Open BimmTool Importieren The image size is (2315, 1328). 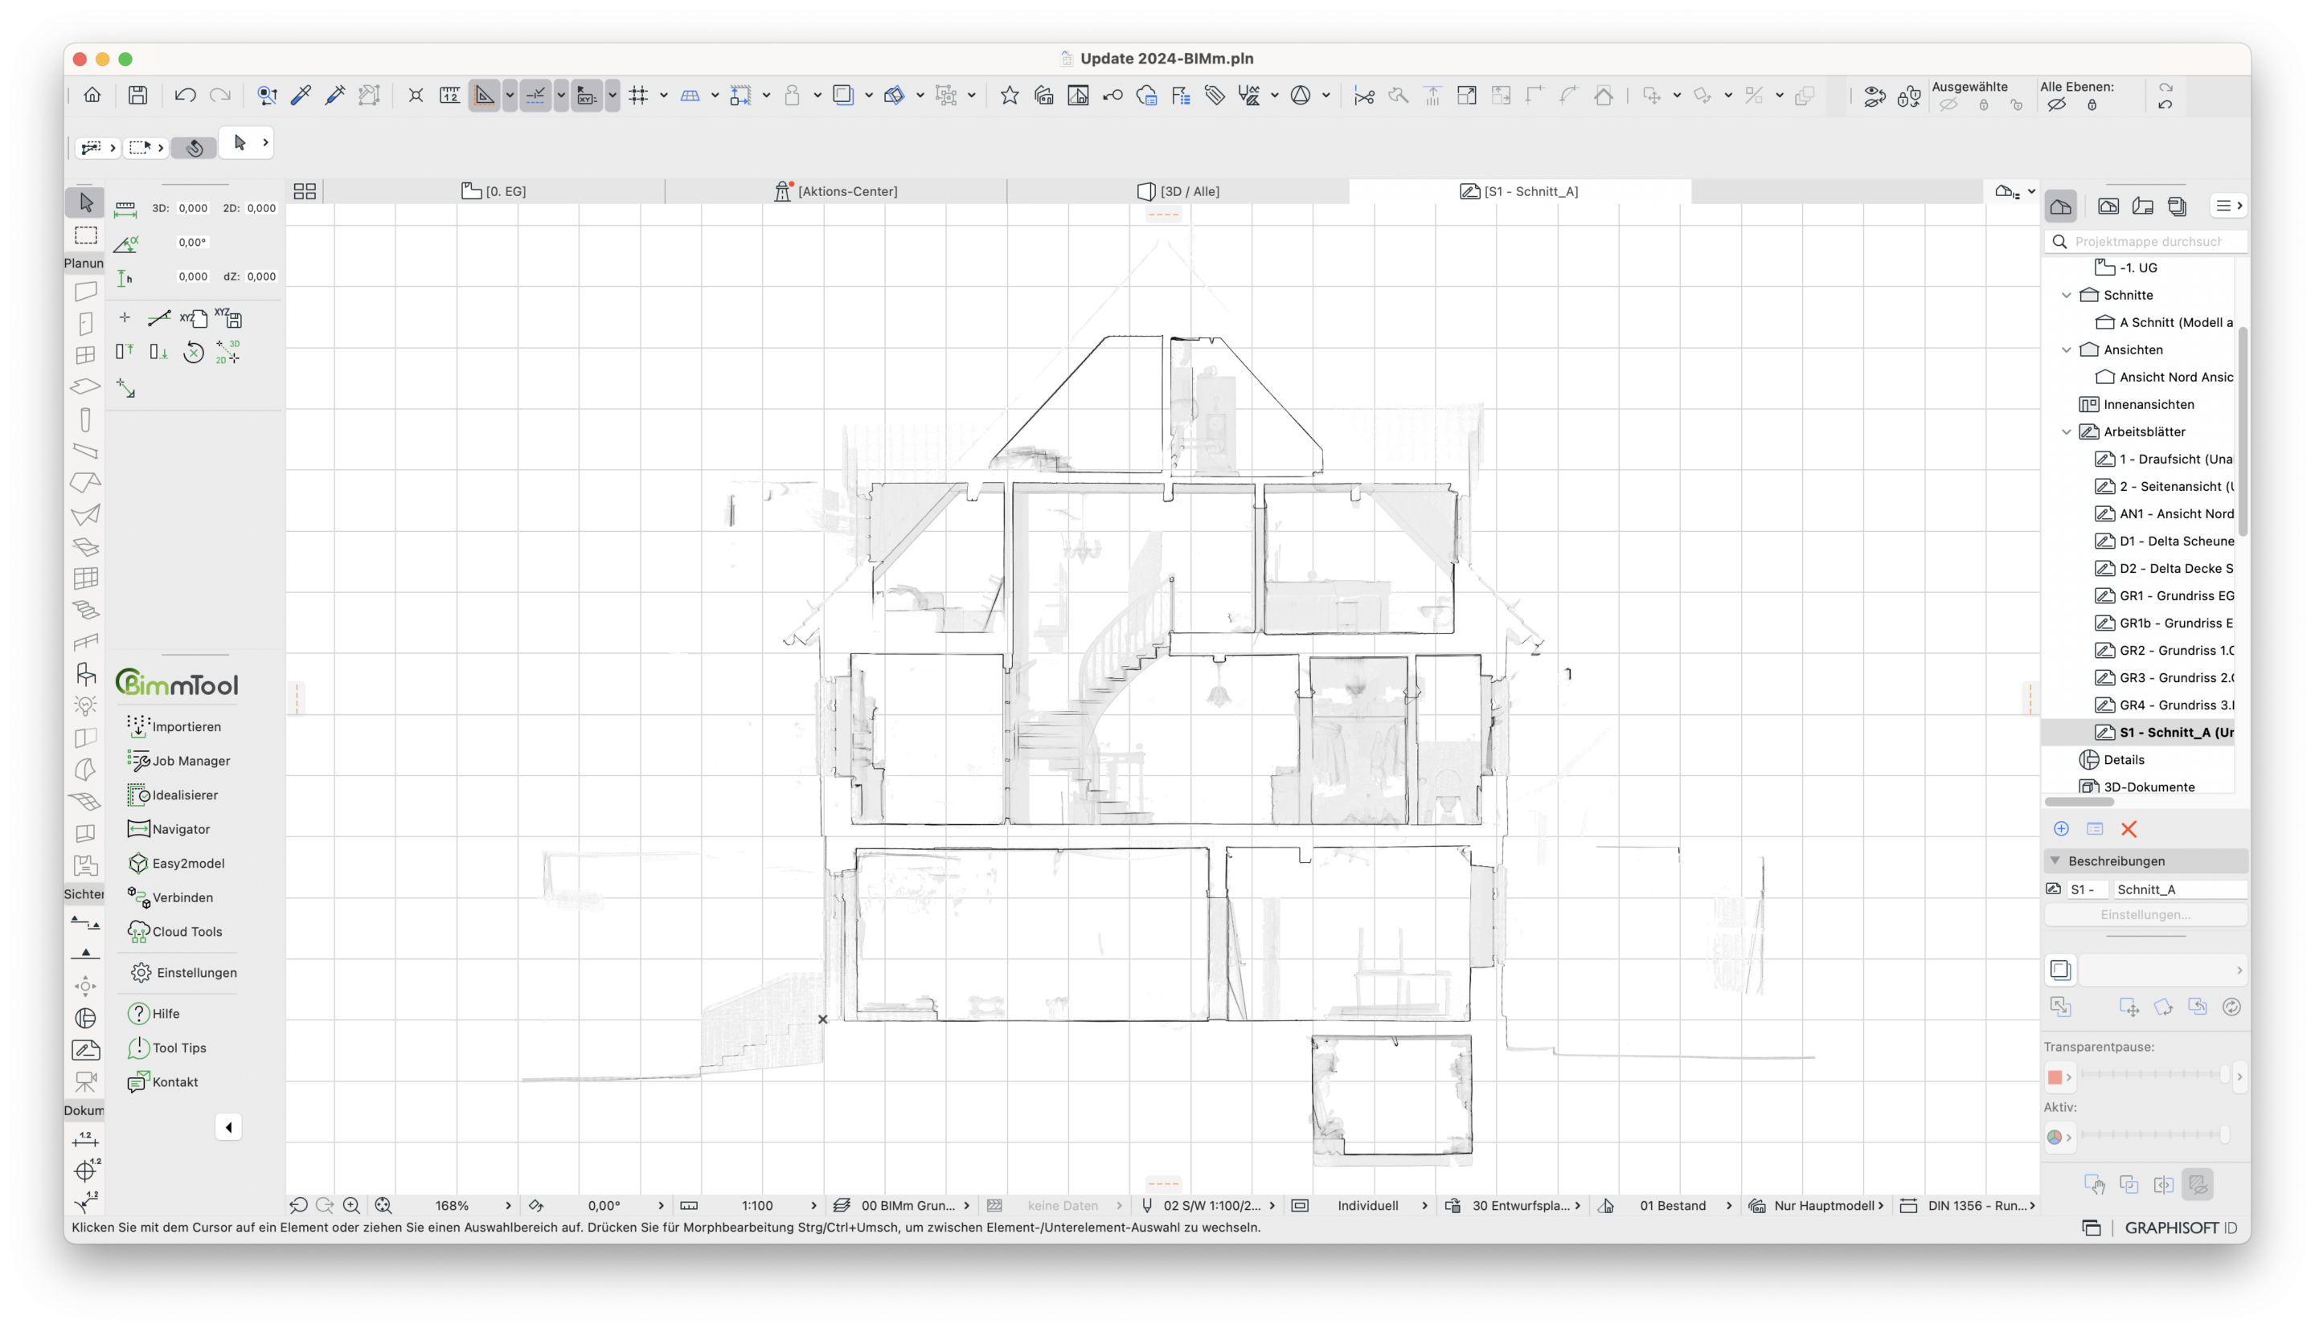pos(174,726)
